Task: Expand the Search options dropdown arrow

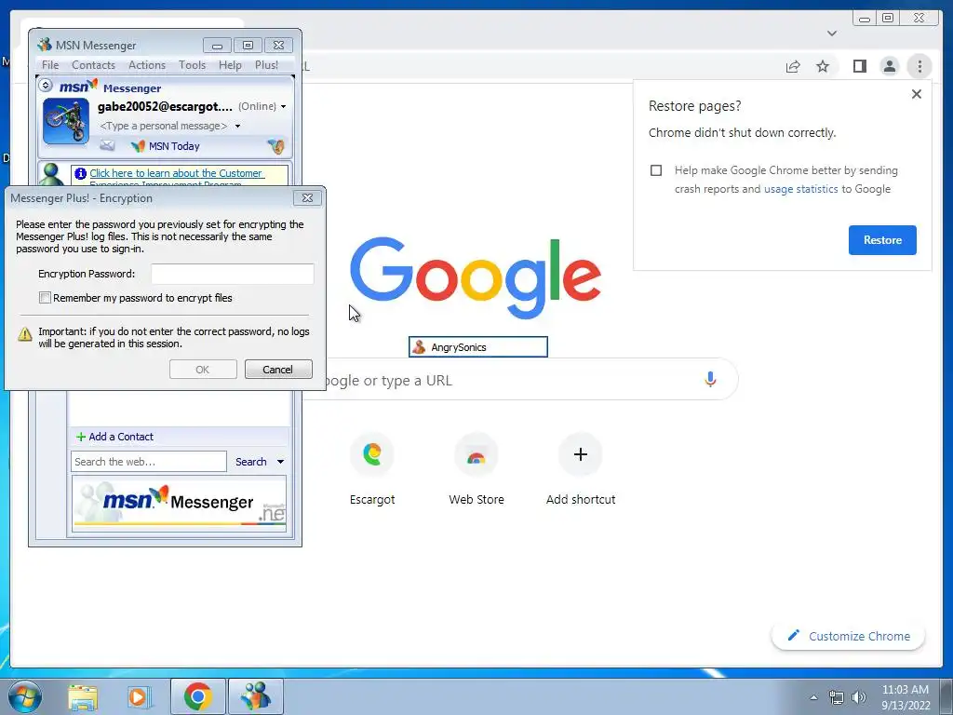Action: point(280,462)
